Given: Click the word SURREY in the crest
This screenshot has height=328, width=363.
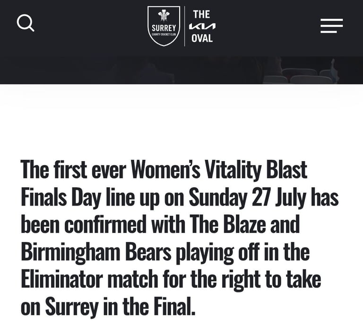Looking at the screenshot, I should (x=164, y=28).
